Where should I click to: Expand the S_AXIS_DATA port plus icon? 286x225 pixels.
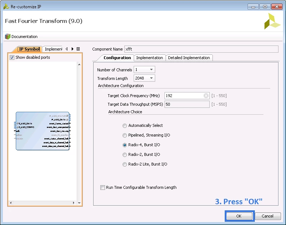pos(15,123)
